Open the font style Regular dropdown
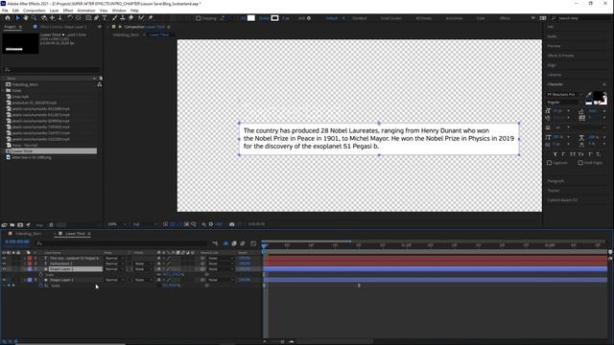The image size is (614, 345). pos(565,103)
